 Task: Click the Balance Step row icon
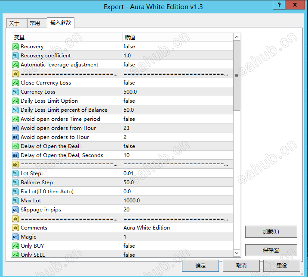[15, 183]
